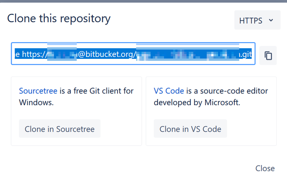Click the "Clone this repository" heading
Screen dimensions: 287x184
[x=59, y=19]
